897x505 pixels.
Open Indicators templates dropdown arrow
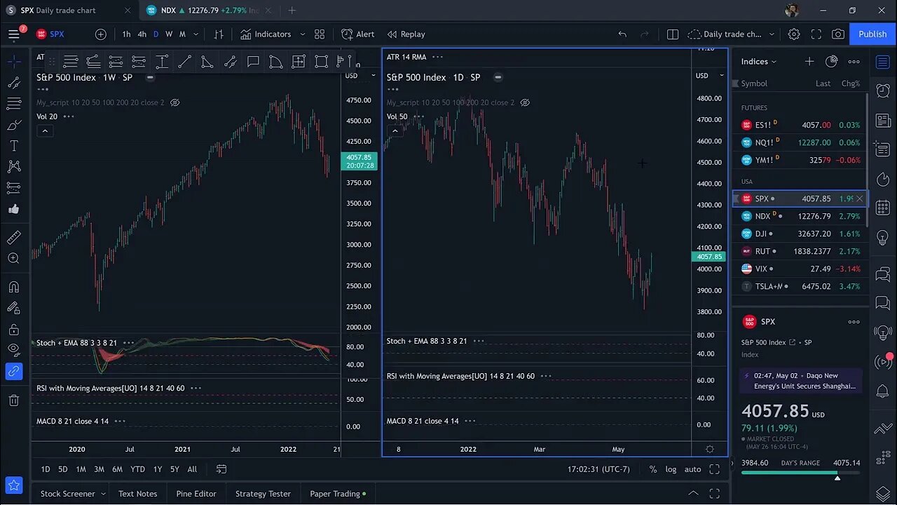[303, 34]
